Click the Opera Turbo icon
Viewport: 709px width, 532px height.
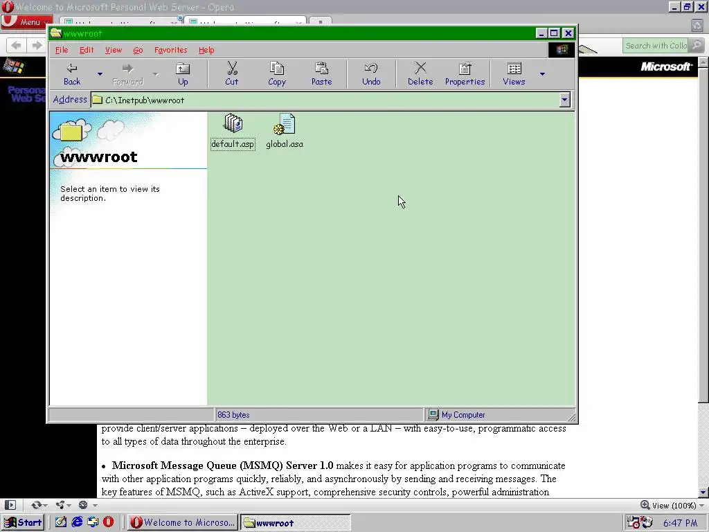[x=83, y=505]
